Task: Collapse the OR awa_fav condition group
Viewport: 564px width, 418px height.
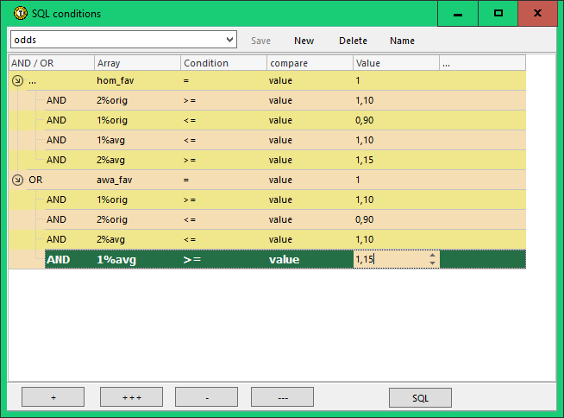Action: pyautogui.click(x=17, y=180)
